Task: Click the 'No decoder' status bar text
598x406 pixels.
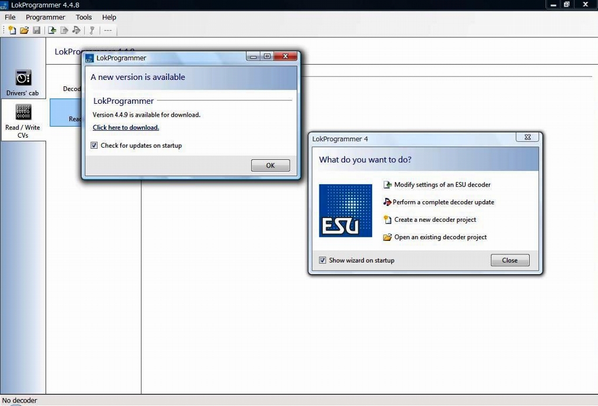Action: coord(19,400)
